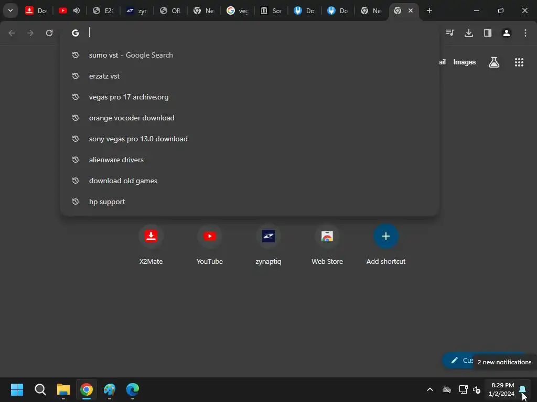Click the Chrome taskbar icon
This screenshot has height=402, width=537.
pyautogui.click(x=87, y=389)
